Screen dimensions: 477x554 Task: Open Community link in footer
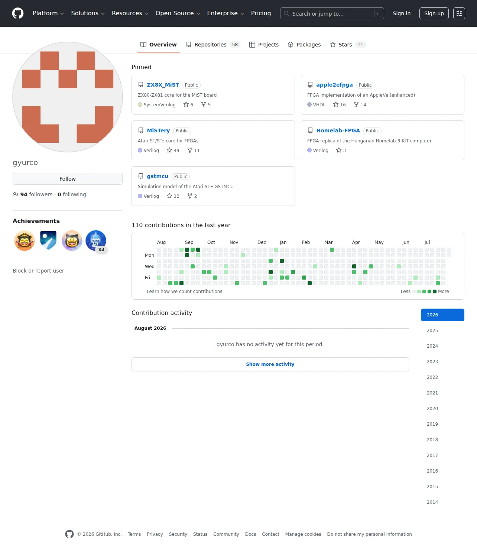[x=226, y=534]
